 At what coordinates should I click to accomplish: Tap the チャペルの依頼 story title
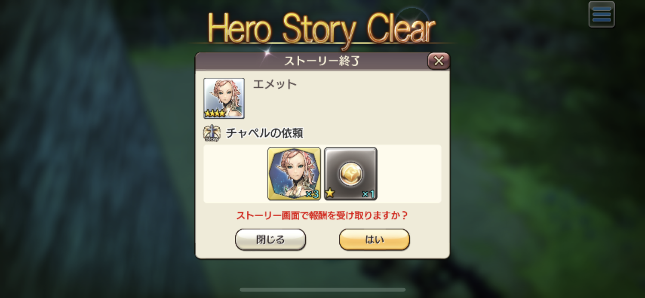click(264, 133)
